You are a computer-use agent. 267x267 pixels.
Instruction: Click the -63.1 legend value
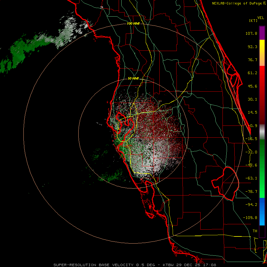[x=251, y=178]
